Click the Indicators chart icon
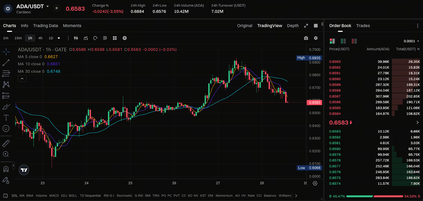423x201 pixels. [86, 38]
